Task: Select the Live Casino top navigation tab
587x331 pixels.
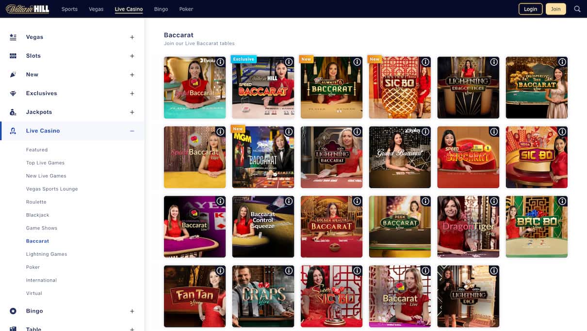Action: click(x=129, y=9)
